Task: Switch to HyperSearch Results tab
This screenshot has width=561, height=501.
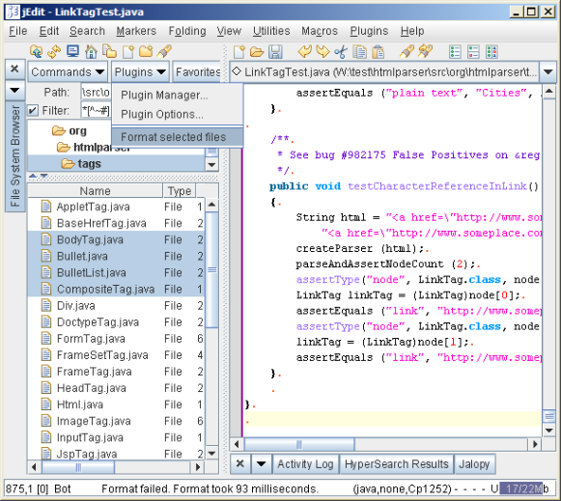Action: [396, 464]
